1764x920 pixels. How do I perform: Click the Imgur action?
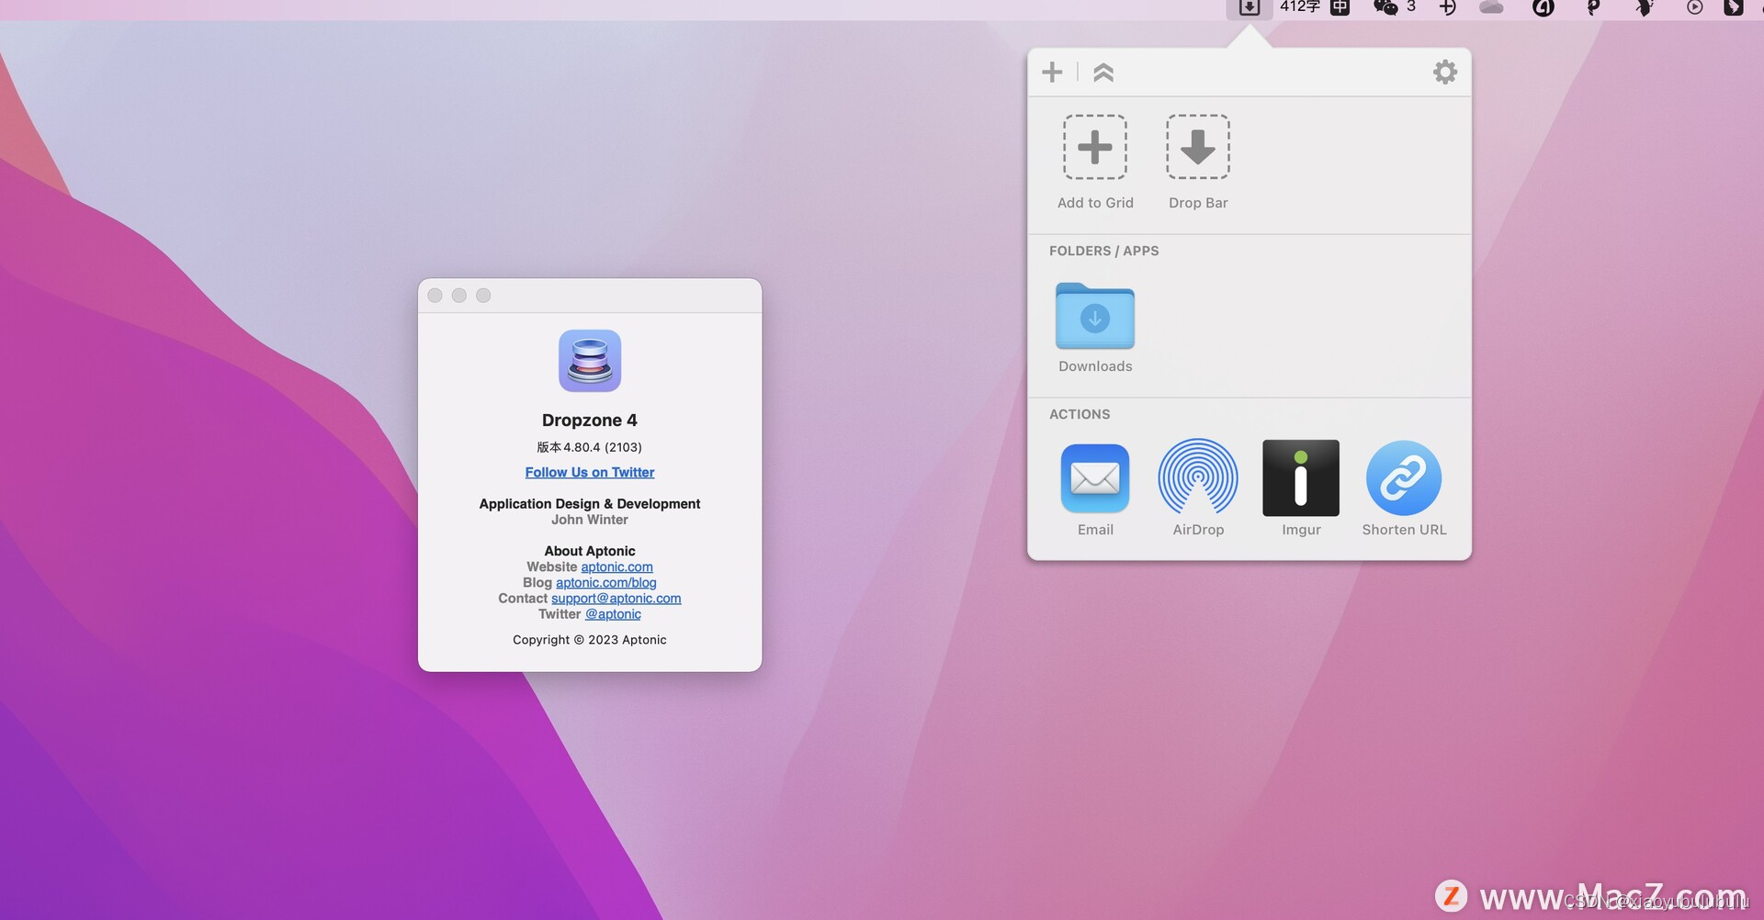coord(1301,488)
